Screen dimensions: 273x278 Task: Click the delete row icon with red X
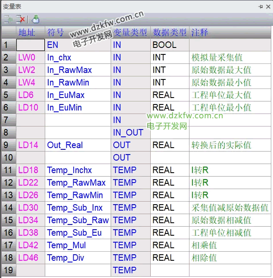tap(20, 19)
